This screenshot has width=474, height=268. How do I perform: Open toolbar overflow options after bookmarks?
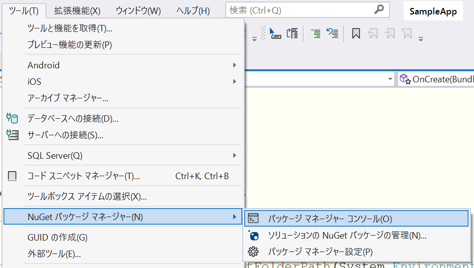click(x=421, y=38)
